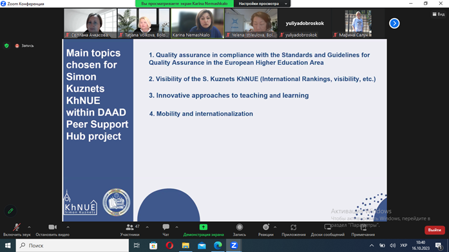Open Opera browser from the taskbar
449x252 pixels.
[x=169, y=246]
